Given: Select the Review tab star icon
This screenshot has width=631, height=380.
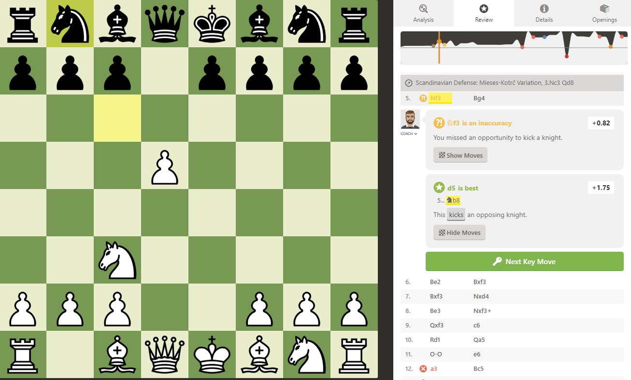Looking at the screenshot, I should coord(484,9).
